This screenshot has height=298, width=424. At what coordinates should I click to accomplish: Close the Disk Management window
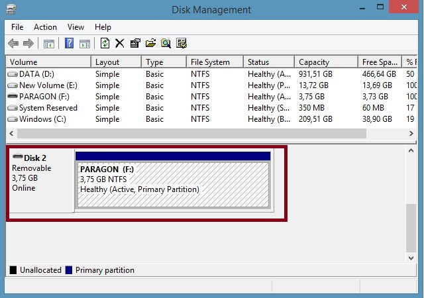point(404,7)
